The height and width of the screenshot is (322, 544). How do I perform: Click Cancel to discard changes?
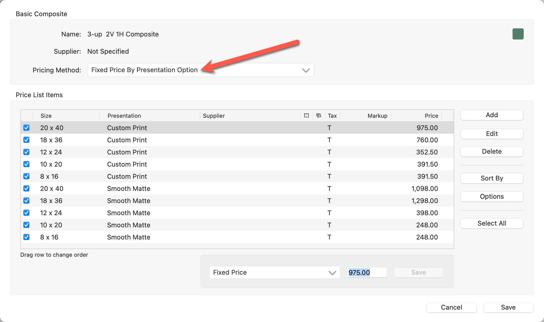(451, 307)
